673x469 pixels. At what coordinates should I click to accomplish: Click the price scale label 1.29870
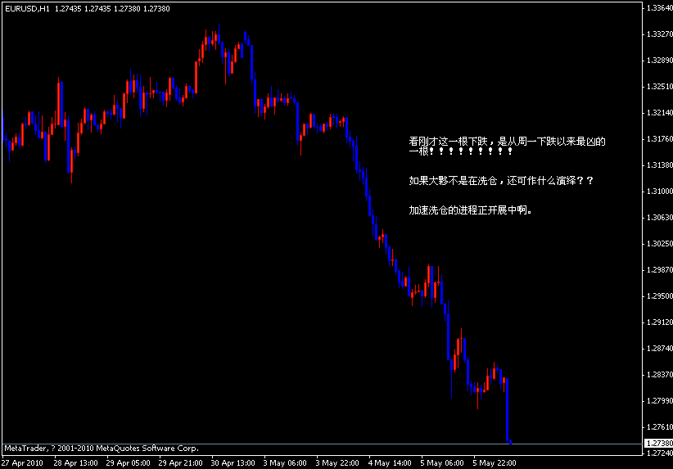[659, 269]
